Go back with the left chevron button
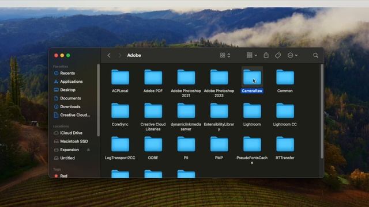Viewport: 369px width, 207px height. (109, 55)
